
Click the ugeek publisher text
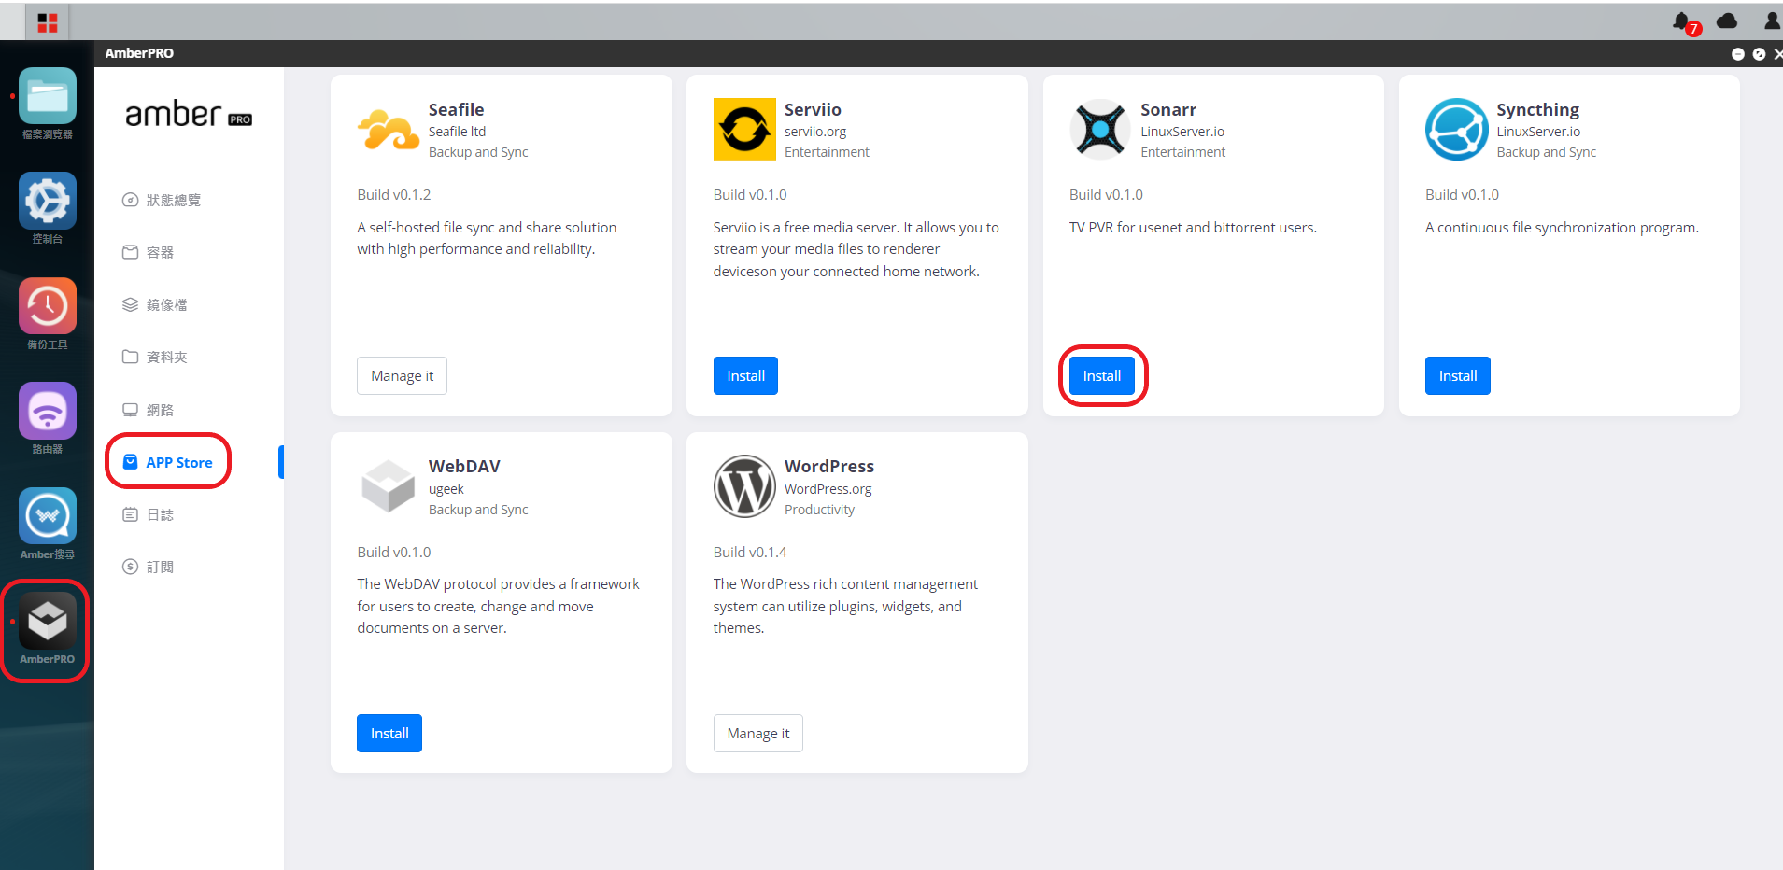point(446,489)
